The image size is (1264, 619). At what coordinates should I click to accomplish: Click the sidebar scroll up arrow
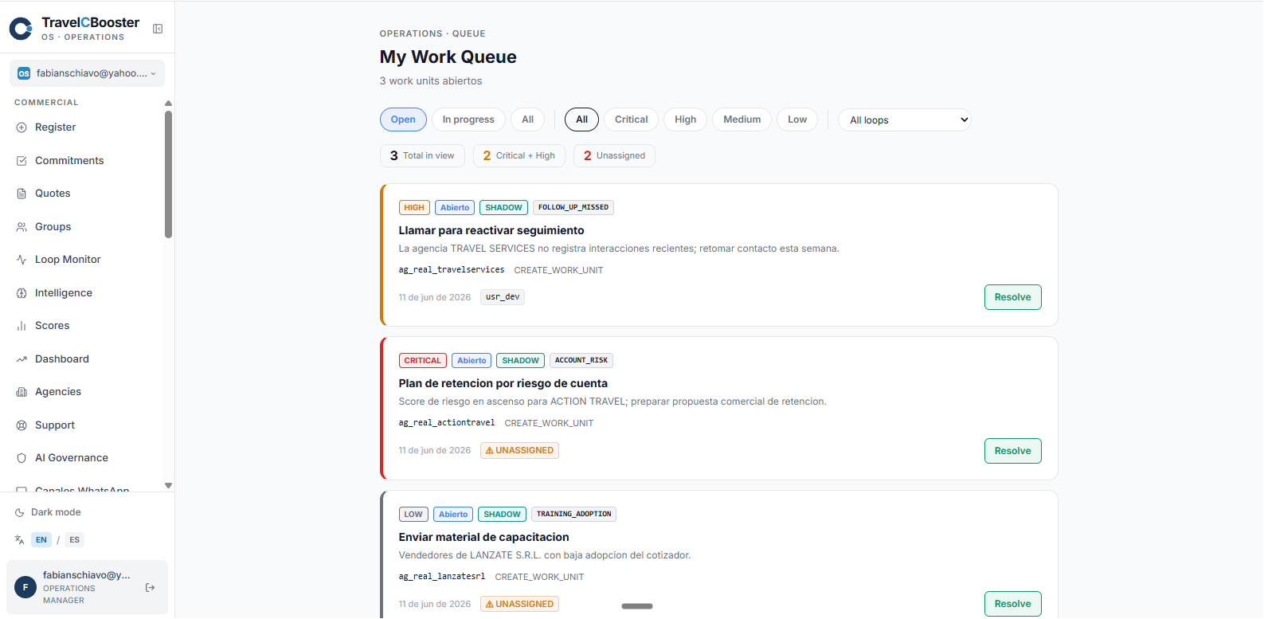point(168,104)
